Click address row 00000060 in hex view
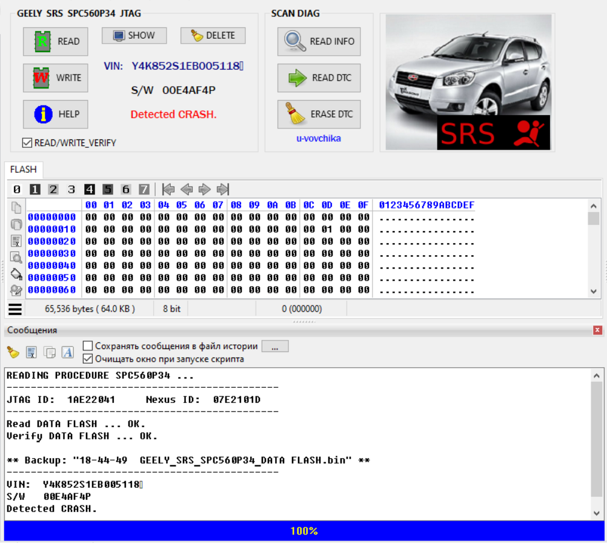The image size is (607, 543). [x=51, y=290]
